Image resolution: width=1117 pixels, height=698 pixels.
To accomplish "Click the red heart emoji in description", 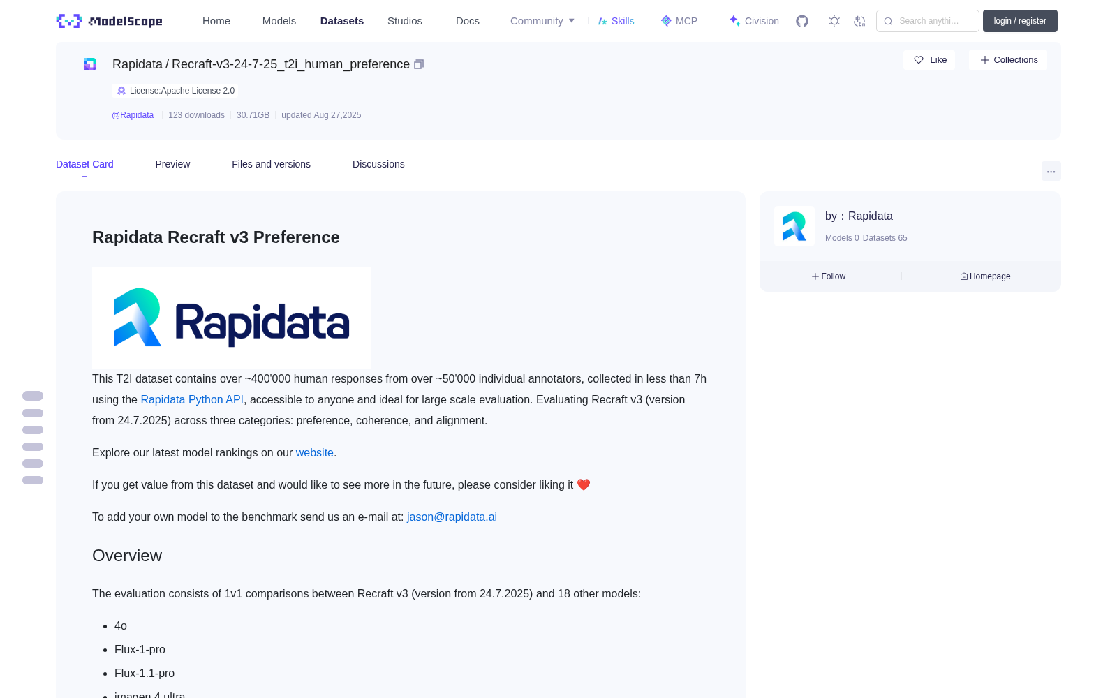I will [x=584, y=485].
